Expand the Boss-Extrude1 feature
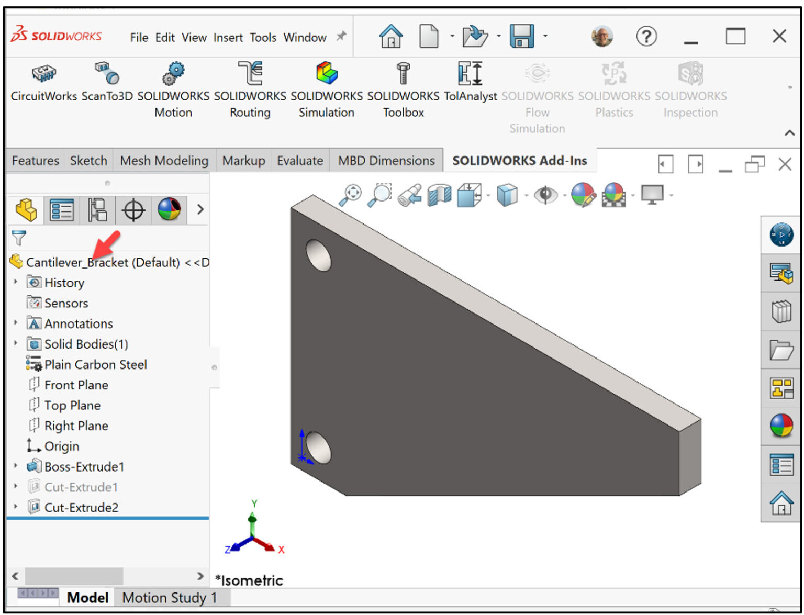Screen dimensions: 804x615 click(x=15, y=466)
